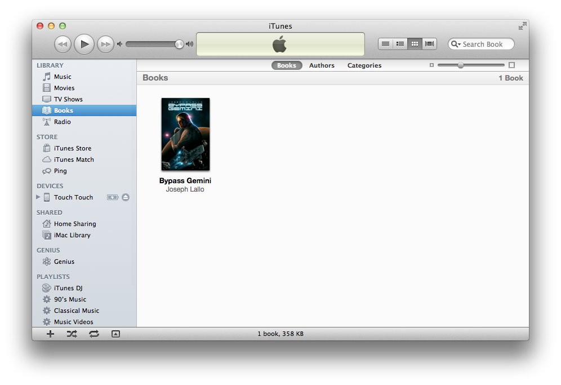561x385 pixels.
Task: Open iTunes Store in sidebar
Action: pos(72,148)
